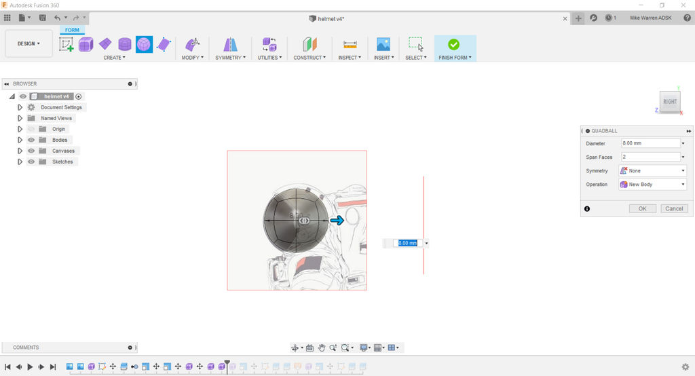Image resolution: width=695 pixels, height=376 pixels.
Task: Click the Undo arrow
Action: click(x=57, y=18)
